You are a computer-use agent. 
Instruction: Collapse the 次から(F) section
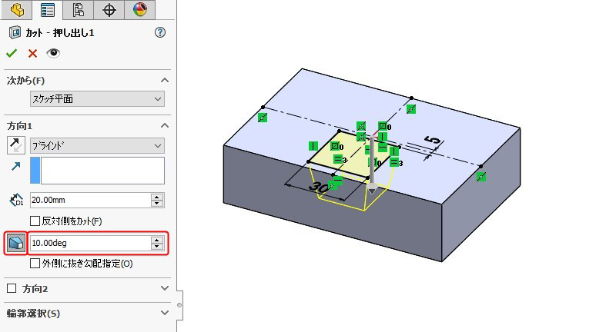[164, 81]
